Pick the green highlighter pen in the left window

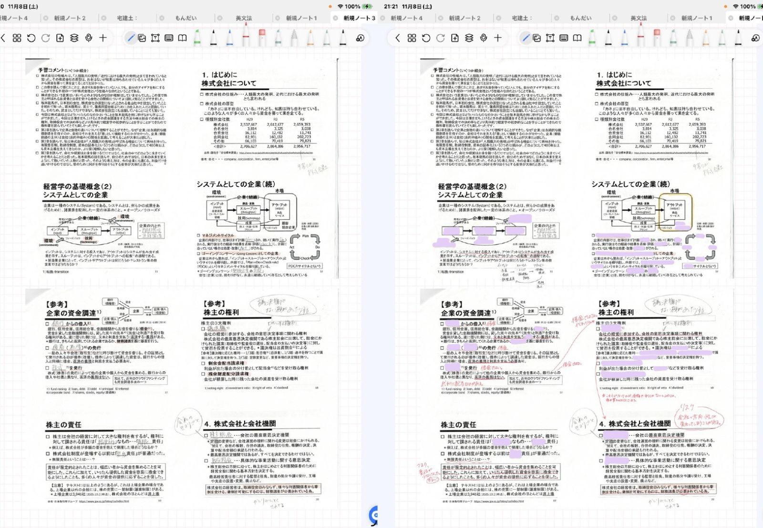point(197,37)
